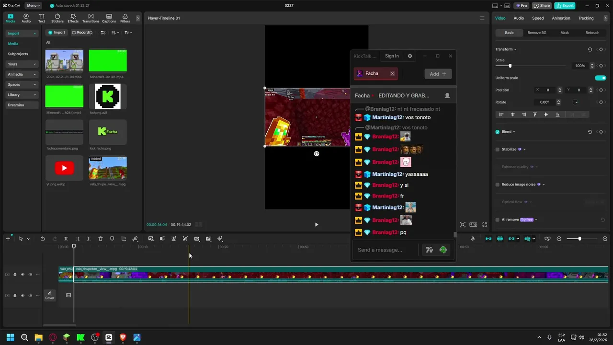
Task: Align clip to top edge icon
Action: pyautogui.click(x=535, y=115)
